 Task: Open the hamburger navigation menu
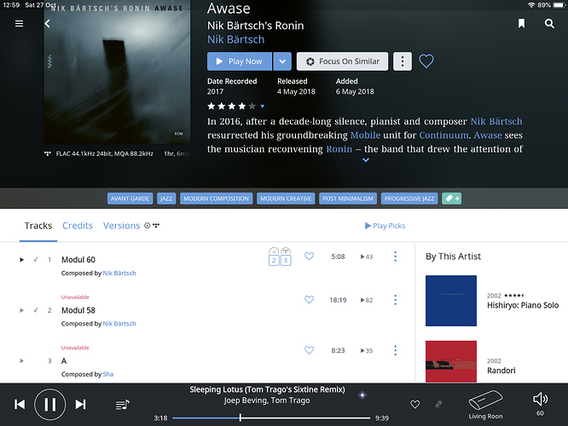pyautogui.click(x=20, y=24)
